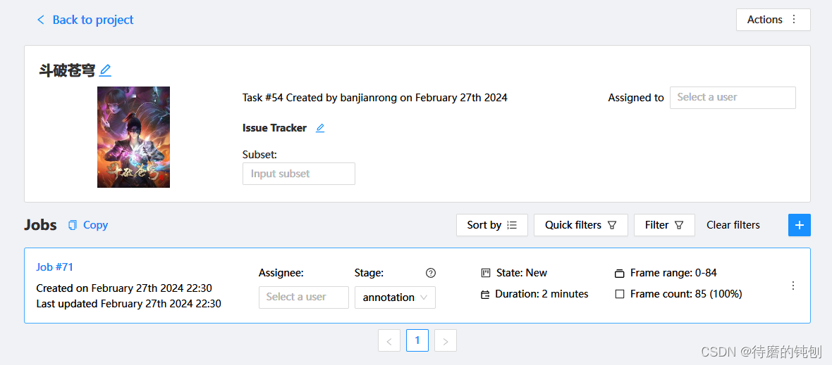Open the Job #71 link

click(54, 267)
